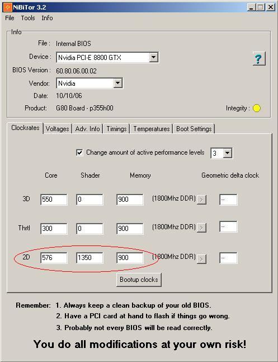Image resolution: width=278 pixels, height=362 pixels.
Task: Click the product text G80 Board - p355h00
Action: (x=84, y=108)
